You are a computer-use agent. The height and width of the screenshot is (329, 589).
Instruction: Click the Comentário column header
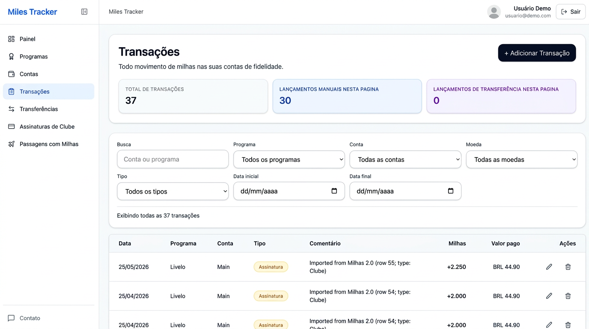[x=325, y=243]
